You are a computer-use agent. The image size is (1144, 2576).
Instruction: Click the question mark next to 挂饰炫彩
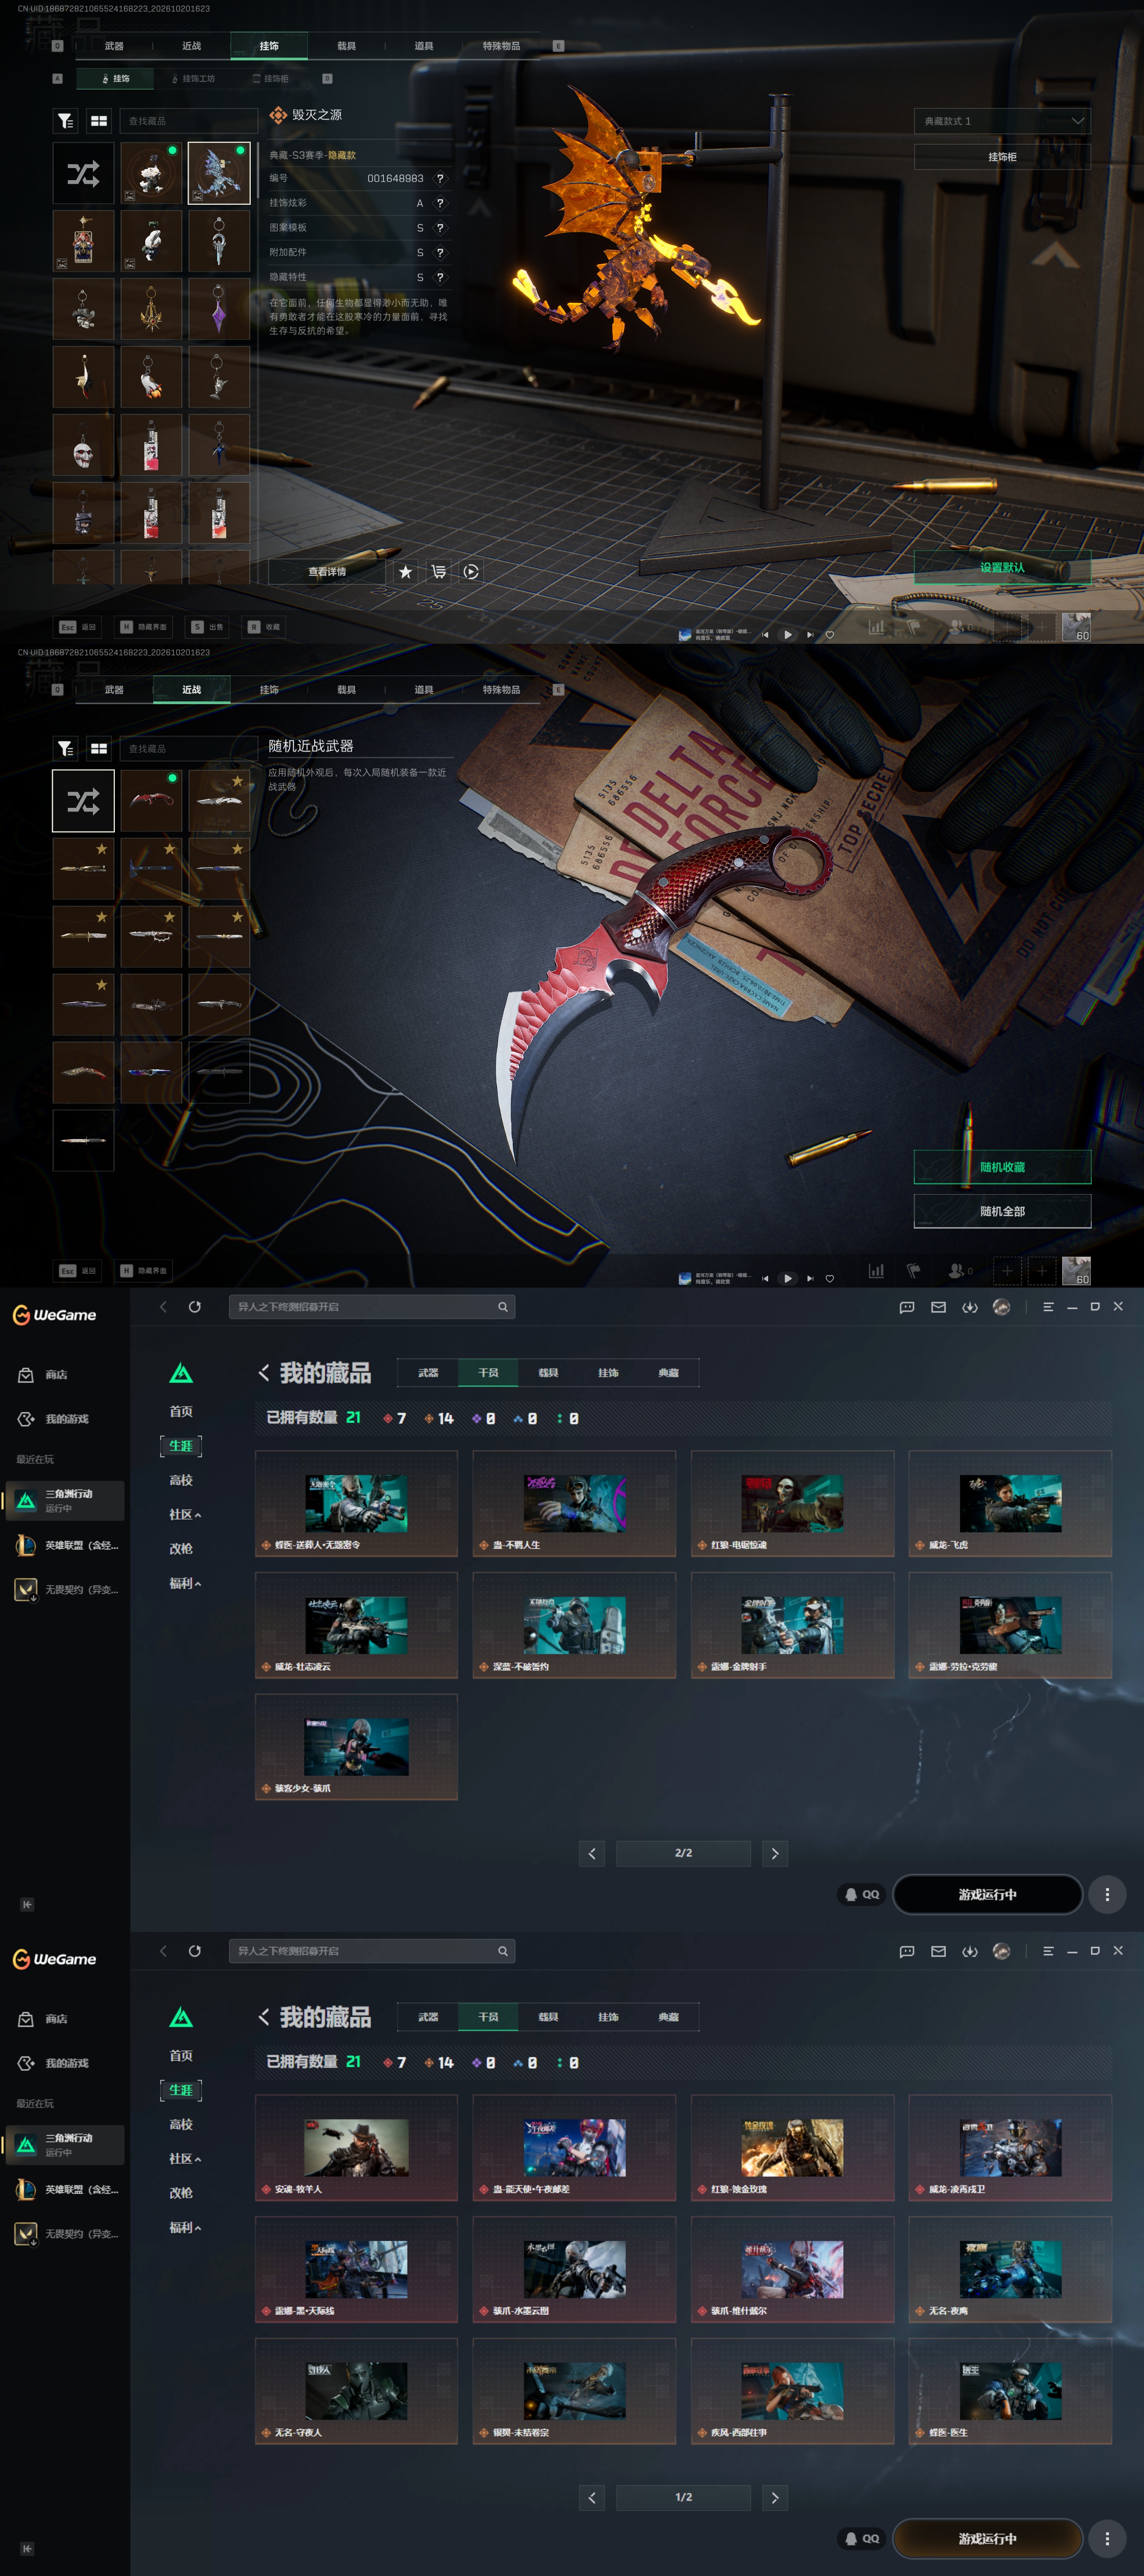point(440,203)
